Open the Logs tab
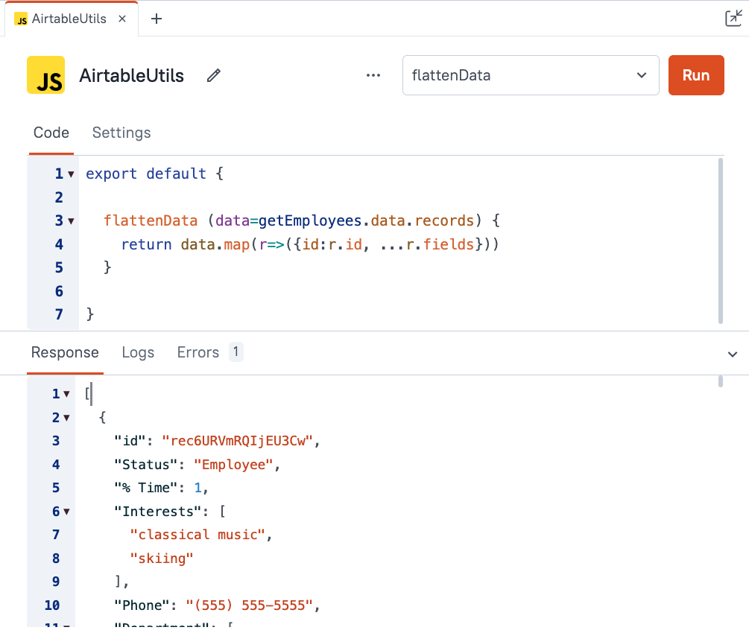 coord(137,352)
